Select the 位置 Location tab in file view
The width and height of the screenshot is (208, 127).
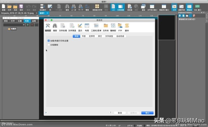tap(20, 21)
